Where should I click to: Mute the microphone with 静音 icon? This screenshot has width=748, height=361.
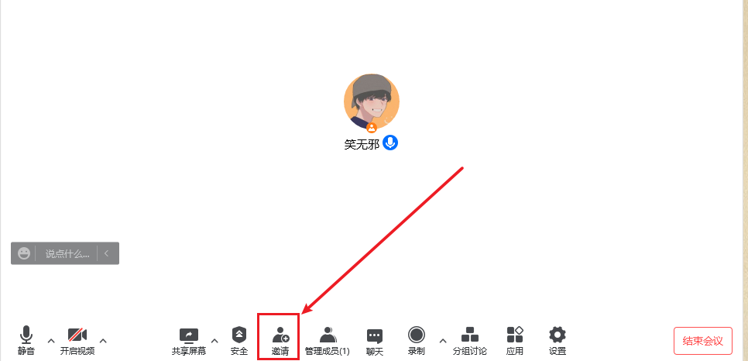coord(26,340)
